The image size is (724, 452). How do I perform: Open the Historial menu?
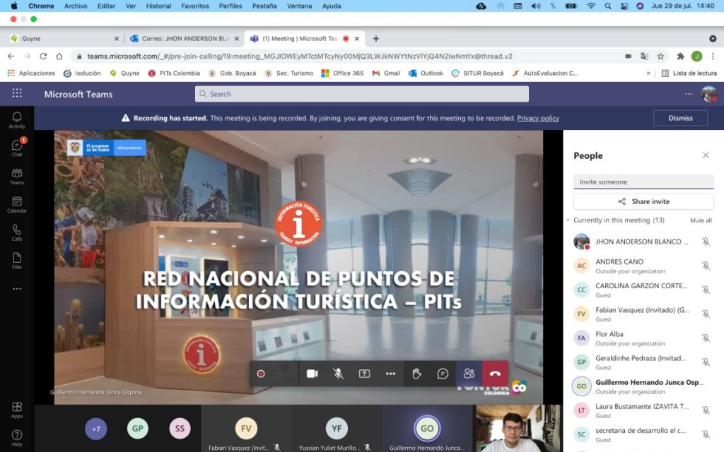point(158,6)
